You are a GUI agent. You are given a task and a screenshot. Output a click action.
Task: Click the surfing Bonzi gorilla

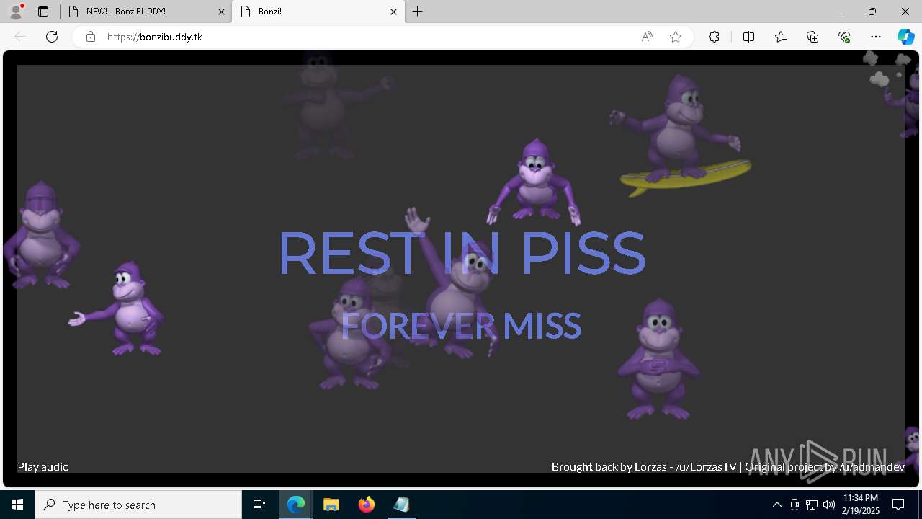click(x=681, y=135)
